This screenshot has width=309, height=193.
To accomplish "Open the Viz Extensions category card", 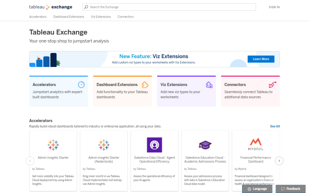I will pos(186,91).
